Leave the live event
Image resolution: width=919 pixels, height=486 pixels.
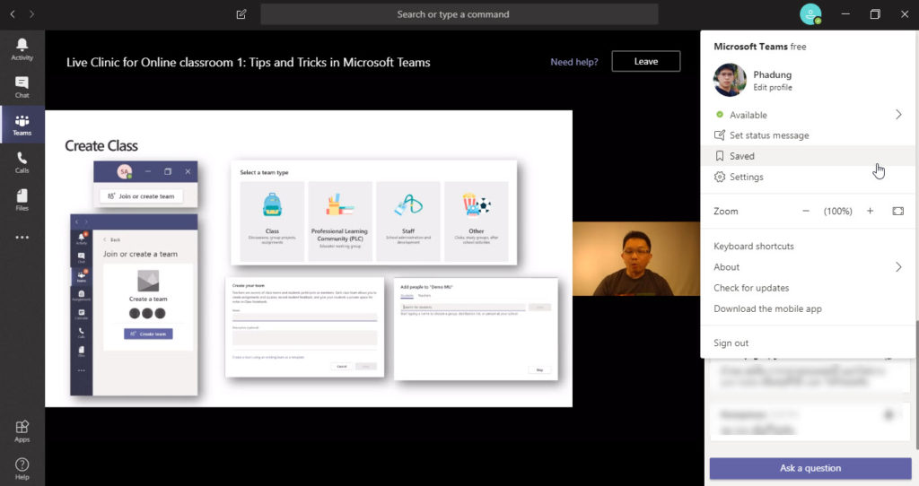[x=646, y=61]
